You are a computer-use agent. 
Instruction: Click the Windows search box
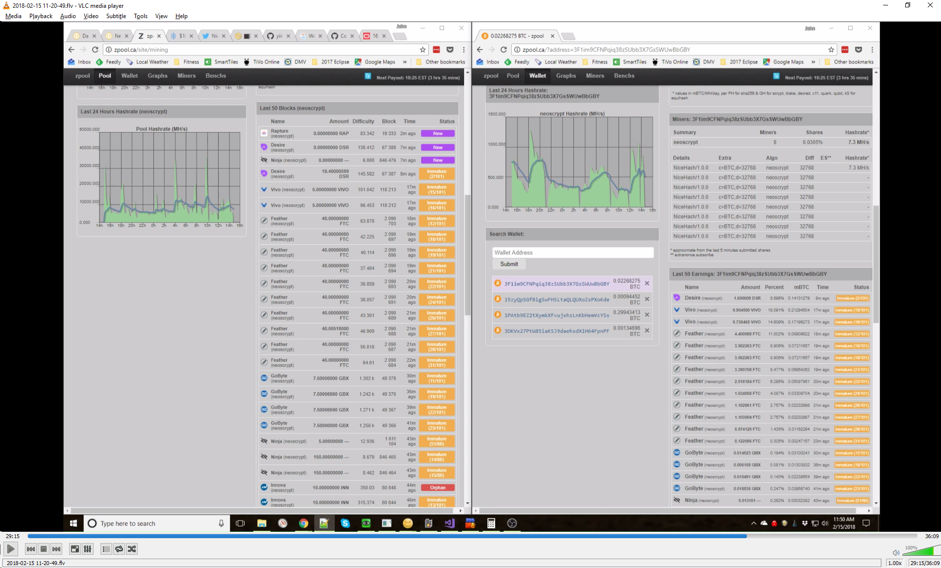click(156, 523)
